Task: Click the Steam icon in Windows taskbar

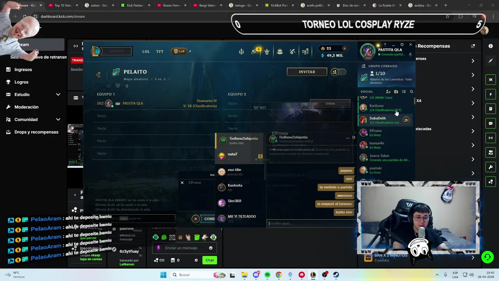Action: (x=336, y=275)
